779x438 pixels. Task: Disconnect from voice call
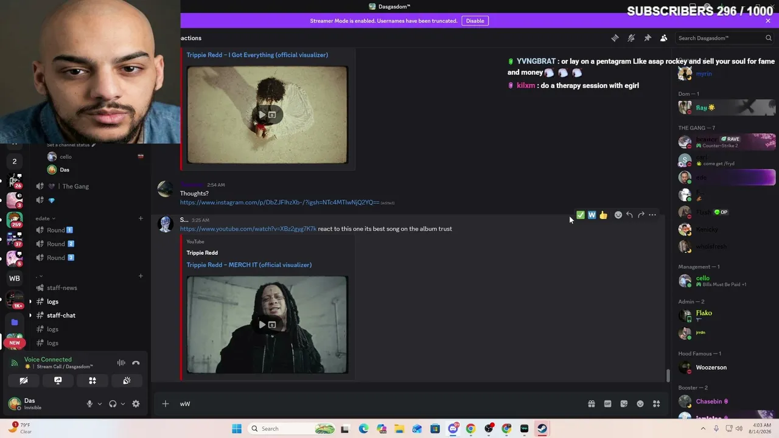pos(136,363)
